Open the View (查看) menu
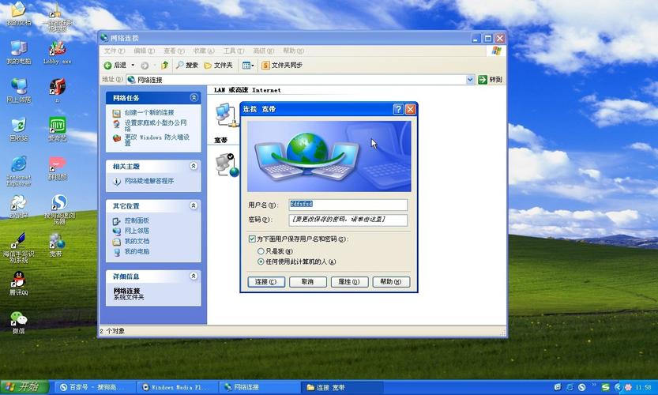Viewport: 658px width, 395px height. pos(174,51)
